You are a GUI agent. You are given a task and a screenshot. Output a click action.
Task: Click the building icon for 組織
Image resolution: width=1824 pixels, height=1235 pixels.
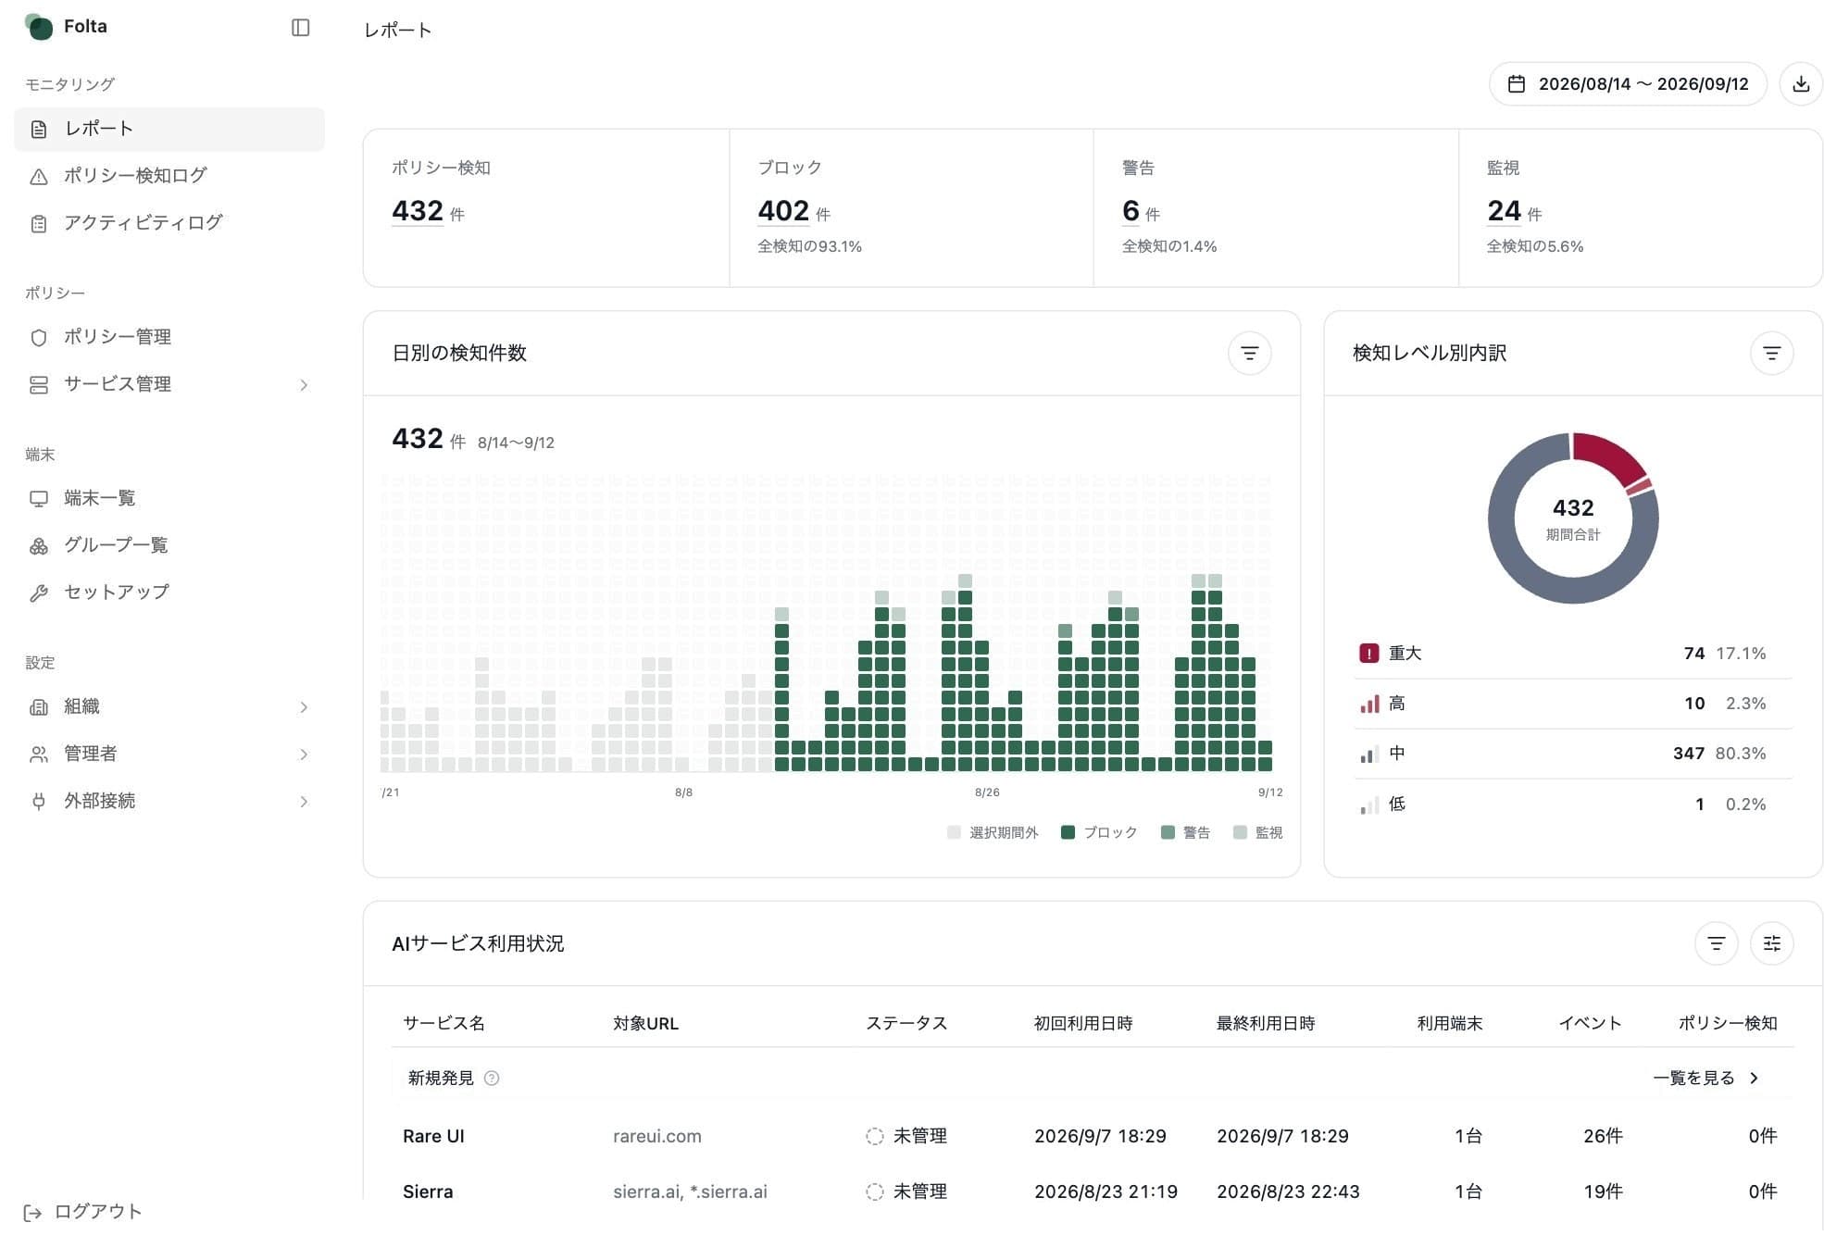[39, 707]
